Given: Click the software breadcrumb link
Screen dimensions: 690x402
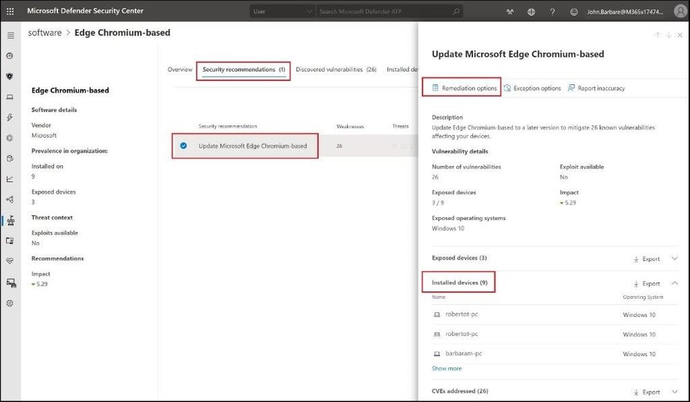Looking at the screenshot, I should pyautogui.click(x=45, y=33).
